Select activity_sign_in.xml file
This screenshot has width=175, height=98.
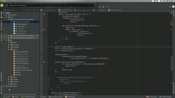22,59
